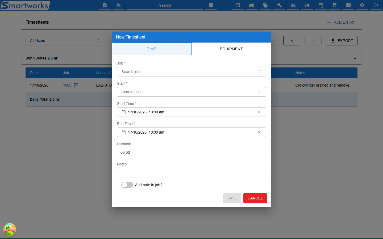
Task: Switch to the EQUIPMENT tab
Action: click(x=231, y=49)
